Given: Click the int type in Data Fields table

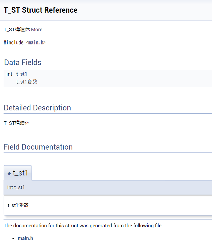Looking at the screenshot, I should click(x=9, y=74).
